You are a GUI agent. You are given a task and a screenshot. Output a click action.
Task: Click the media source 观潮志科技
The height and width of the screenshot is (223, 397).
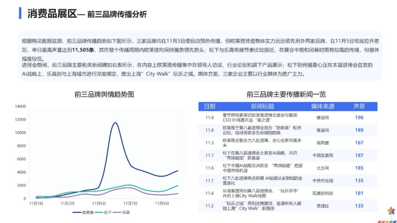click(323, 193)
